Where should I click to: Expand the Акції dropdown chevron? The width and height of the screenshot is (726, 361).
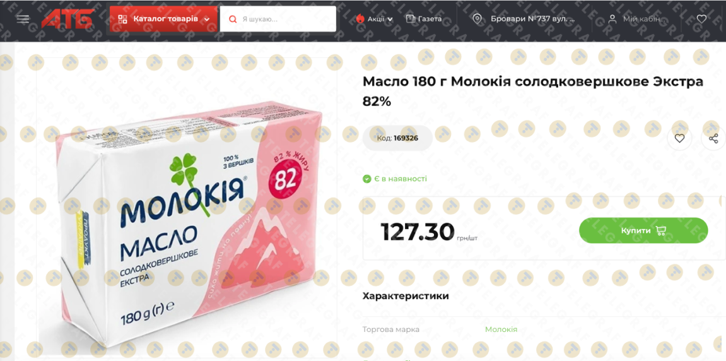(x=390, y=20)
